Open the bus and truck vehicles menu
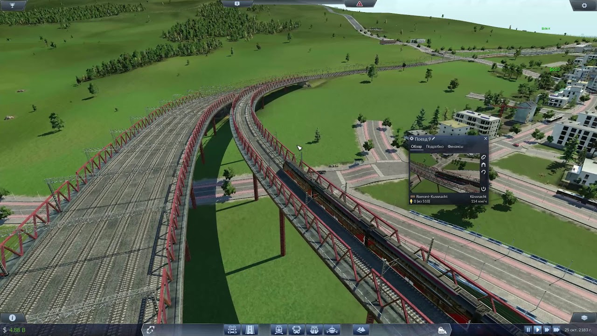 (297, 330)
